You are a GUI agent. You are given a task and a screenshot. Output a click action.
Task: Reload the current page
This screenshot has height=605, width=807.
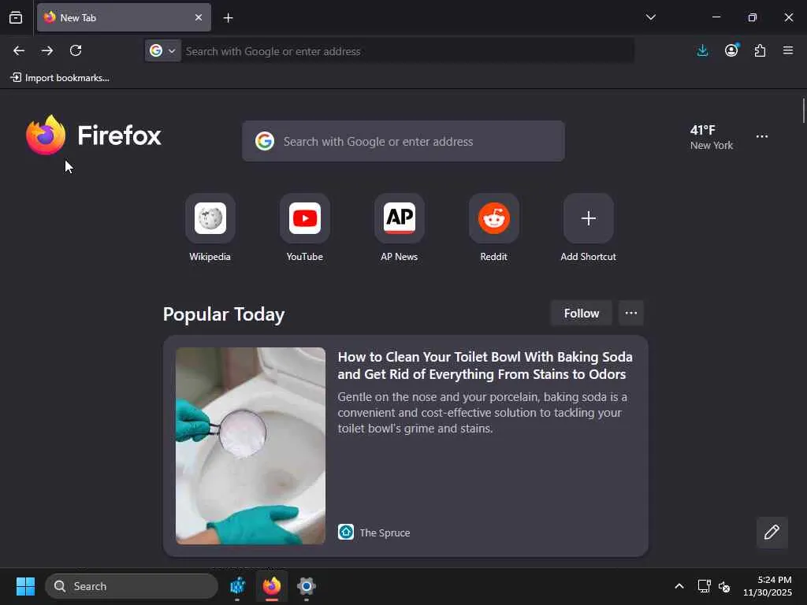pos(76,50)
